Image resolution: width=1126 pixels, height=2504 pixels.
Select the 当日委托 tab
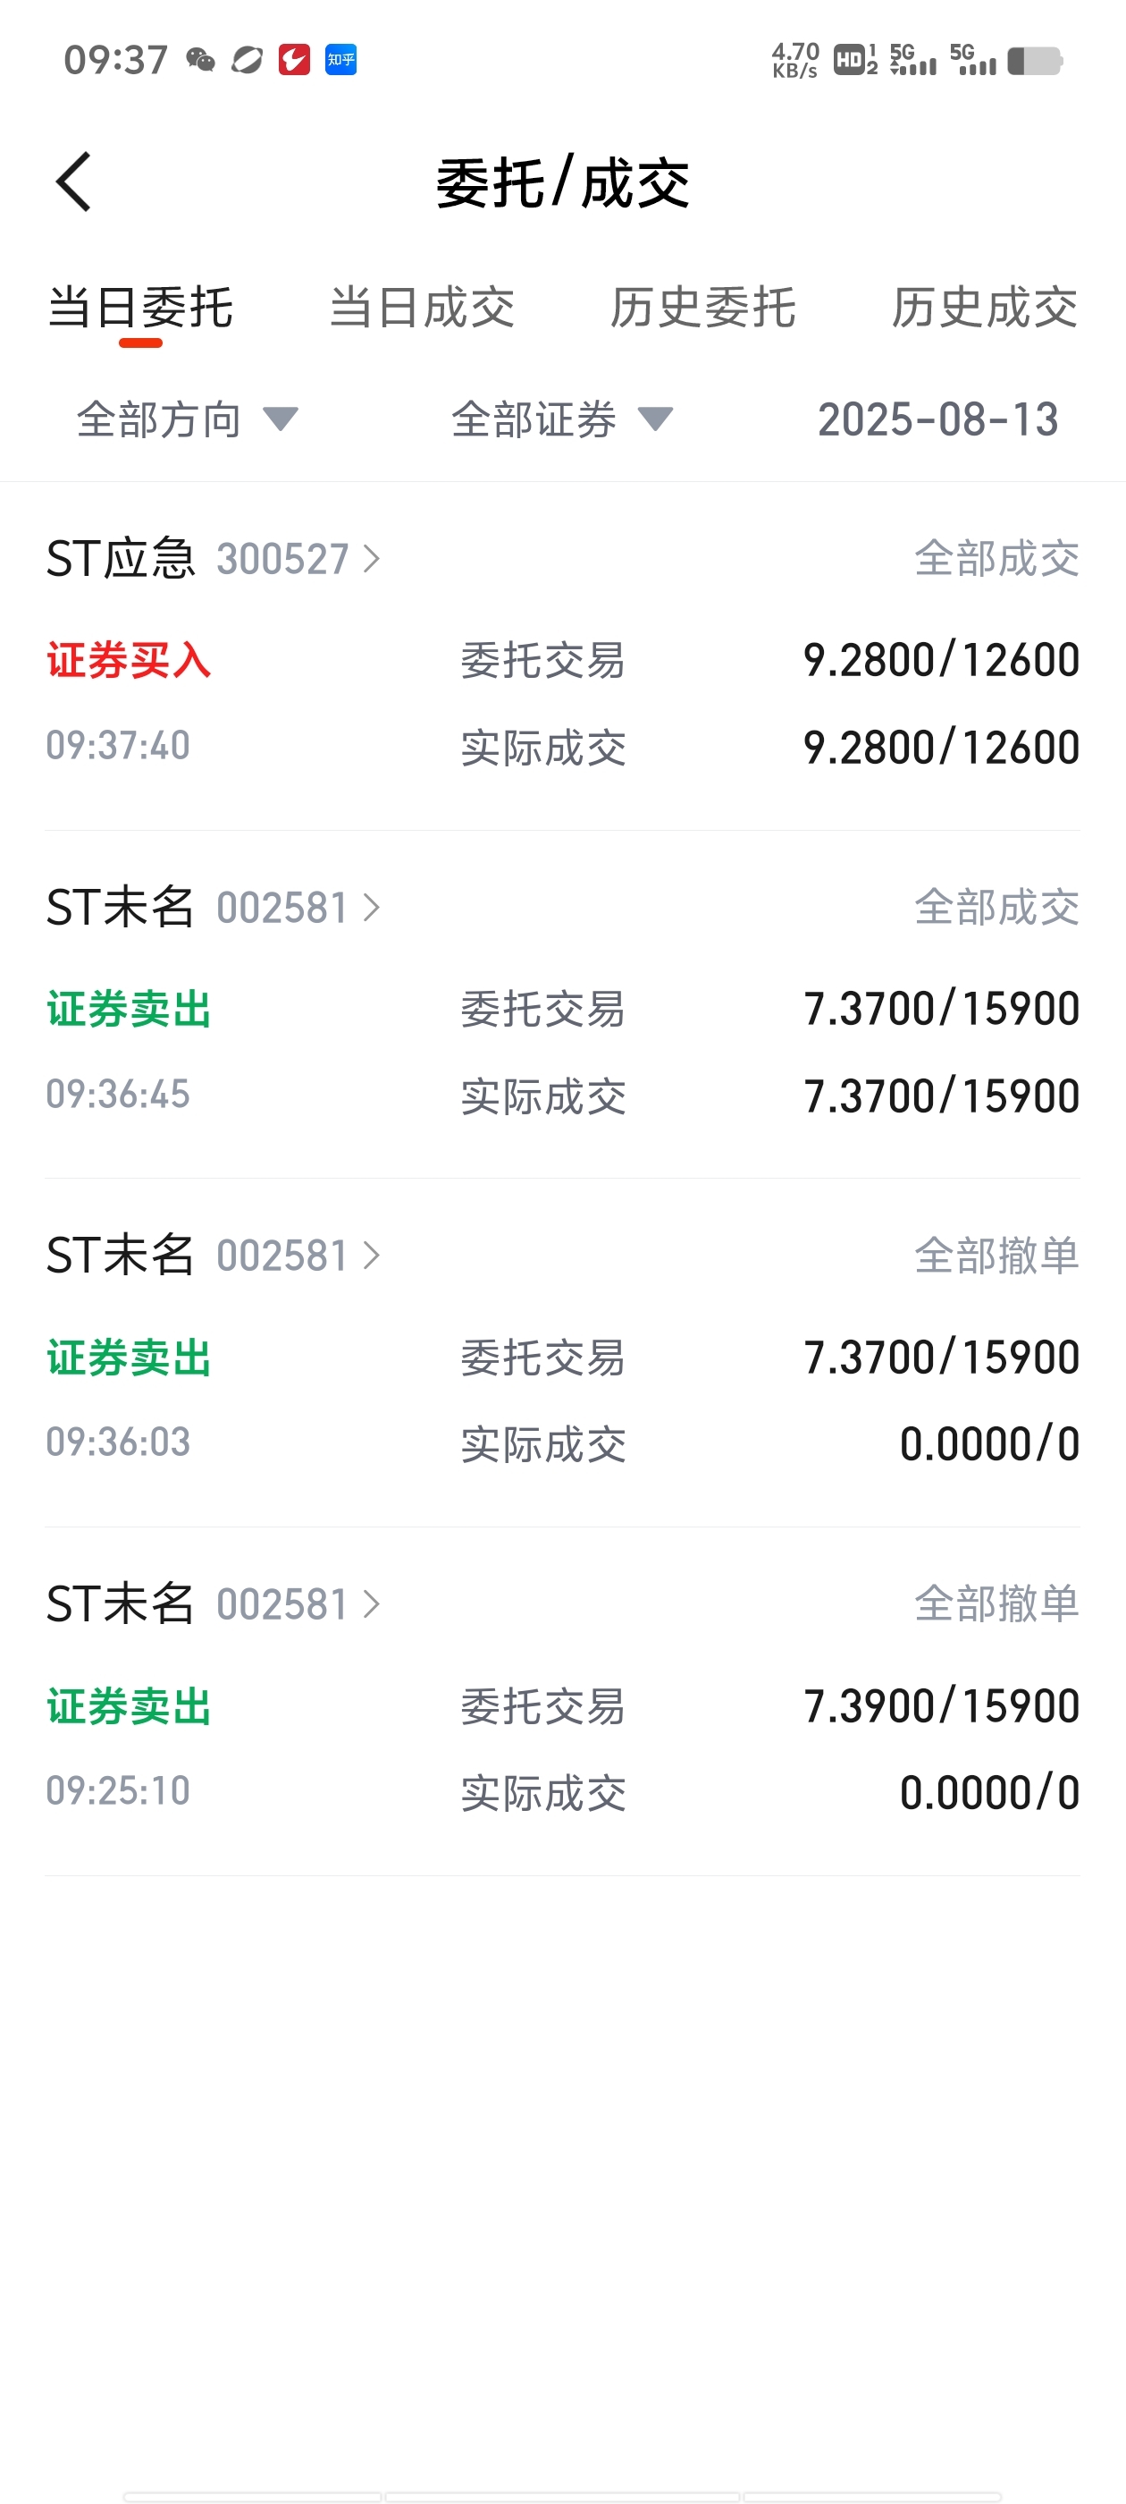pos(141,309)
